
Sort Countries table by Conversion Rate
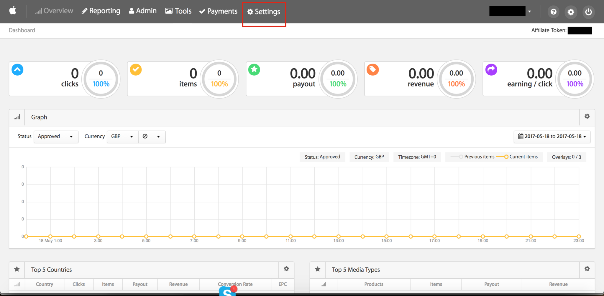[235, 284]
